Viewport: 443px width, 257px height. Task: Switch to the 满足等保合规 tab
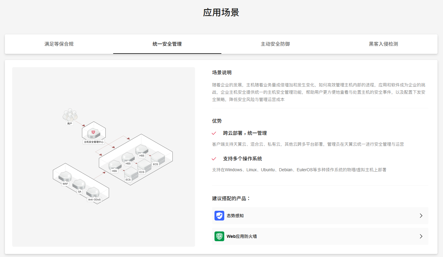pyautogui.click(x=59, y=44)
